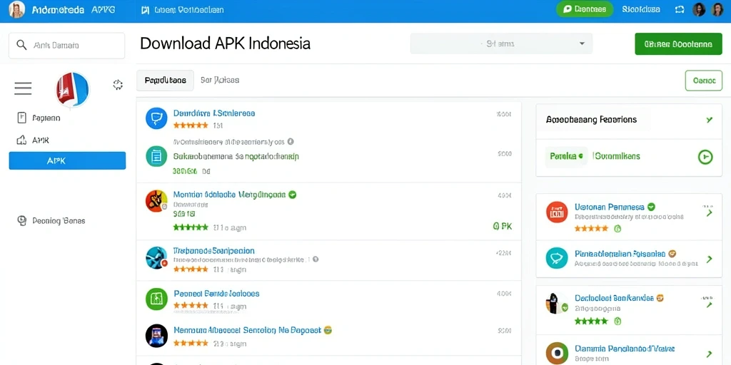Click the Download APK Indonesia heading
Image resolution: width=731 pixels, height=365 pixels.
point(225,43)
